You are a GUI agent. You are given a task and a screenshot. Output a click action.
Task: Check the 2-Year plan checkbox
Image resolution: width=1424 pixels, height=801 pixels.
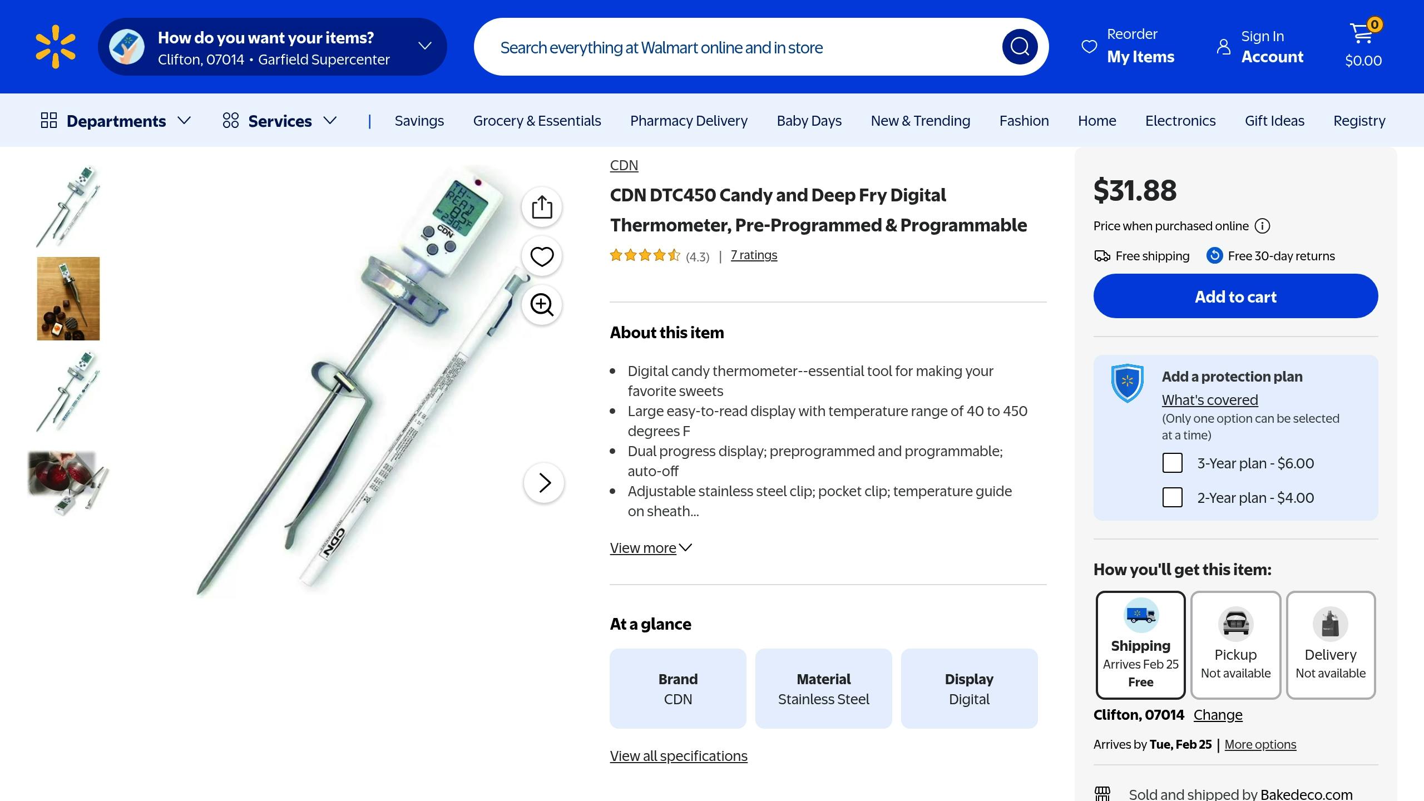coord(1173,497)
